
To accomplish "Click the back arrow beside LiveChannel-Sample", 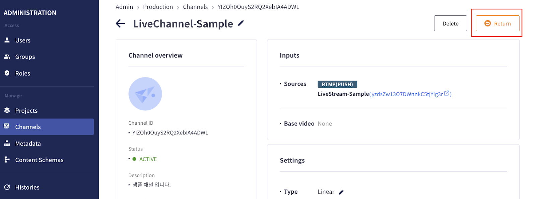I will point(120,23).
